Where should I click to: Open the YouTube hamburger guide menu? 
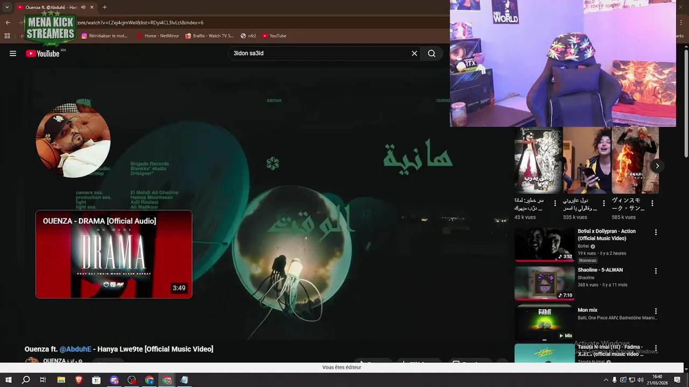point(13,53)
